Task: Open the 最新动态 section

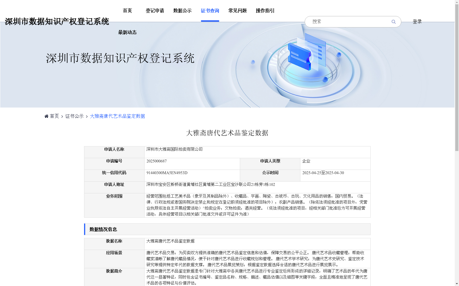Action: pyautogui.click(x=127, y=32)
